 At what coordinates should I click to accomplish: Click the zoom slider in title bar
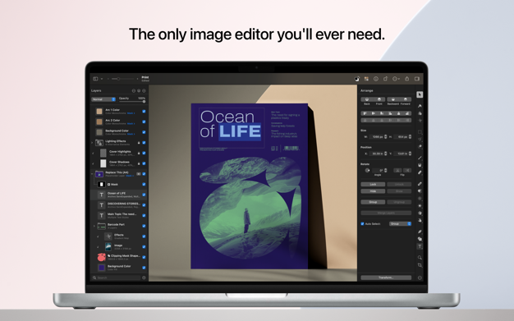pos(123,79)
